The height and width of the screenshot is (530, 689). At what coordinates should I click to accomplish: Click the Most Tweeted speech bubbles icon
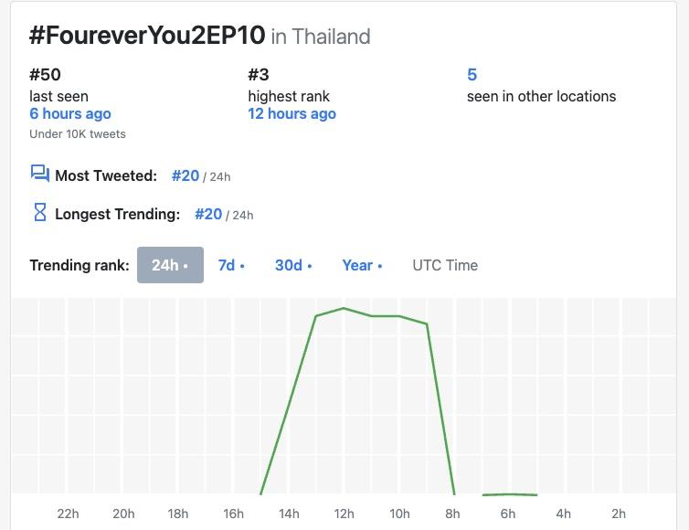[39, 174]
